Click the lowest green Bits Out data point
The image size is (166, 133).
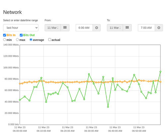[x=108, y=107]
